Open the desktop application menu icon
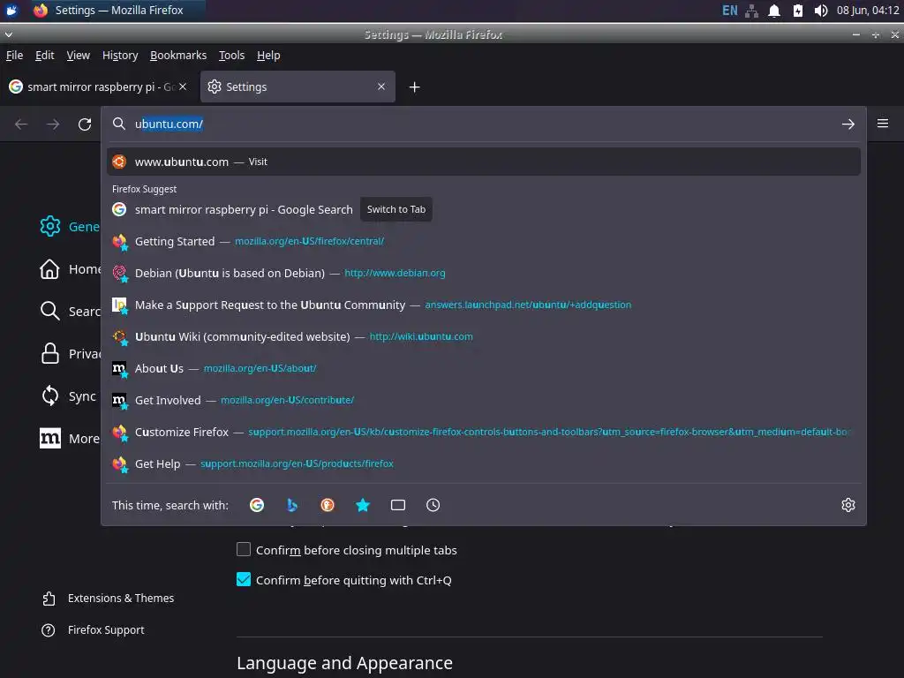 (x=11, y=11)
